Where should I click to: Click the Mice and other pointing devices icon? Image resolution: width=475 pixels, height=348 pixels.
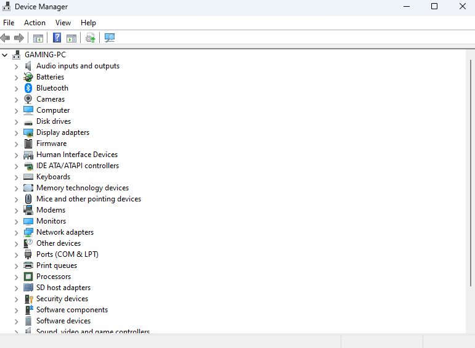coord(28,199)
